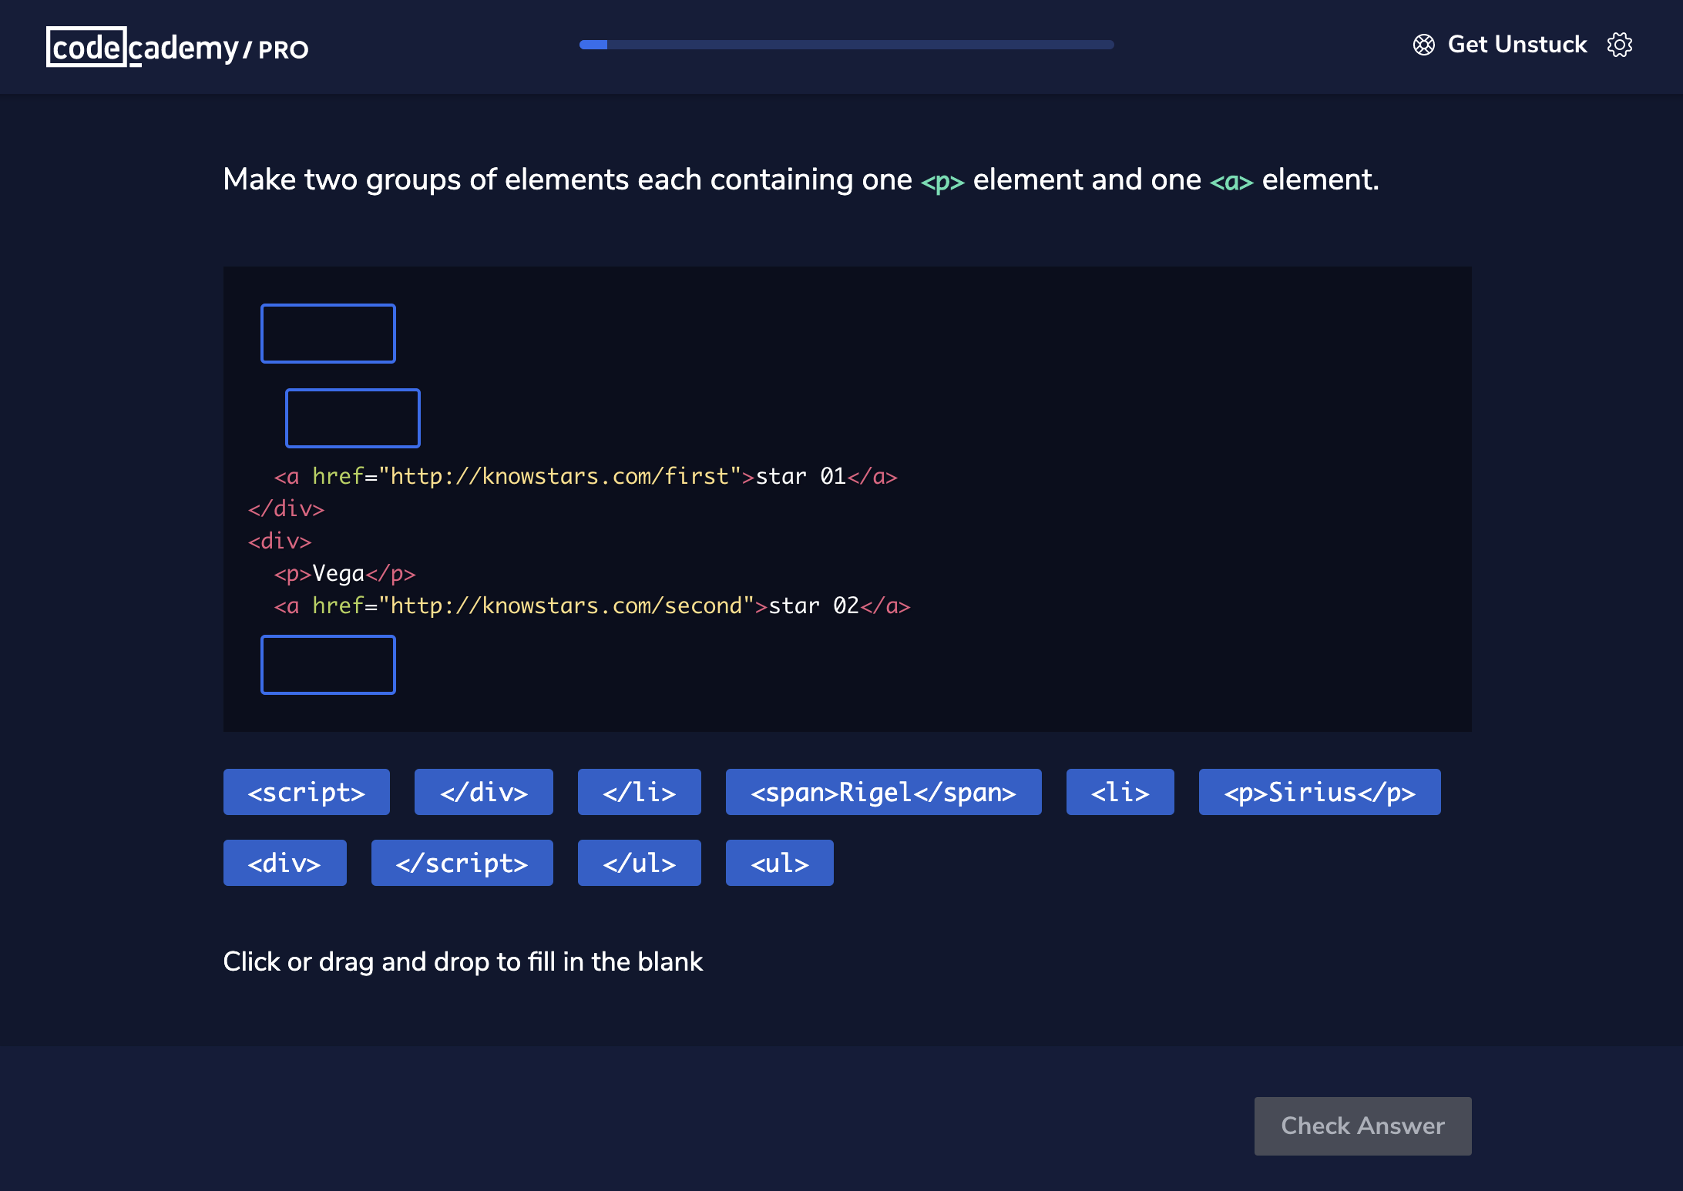The image size is (1683, 1191).
Task: Click the <div> line in the code block
Action: [x=280, y=541]
